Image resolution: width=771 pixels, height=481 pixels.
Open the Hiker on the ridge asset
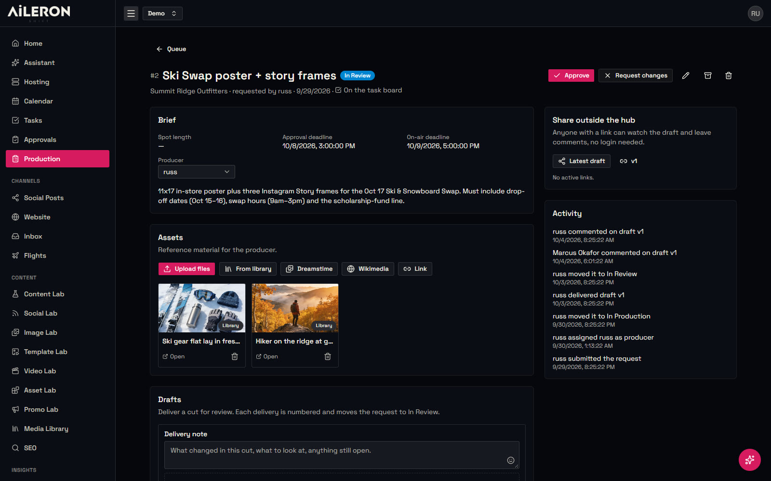267,356
